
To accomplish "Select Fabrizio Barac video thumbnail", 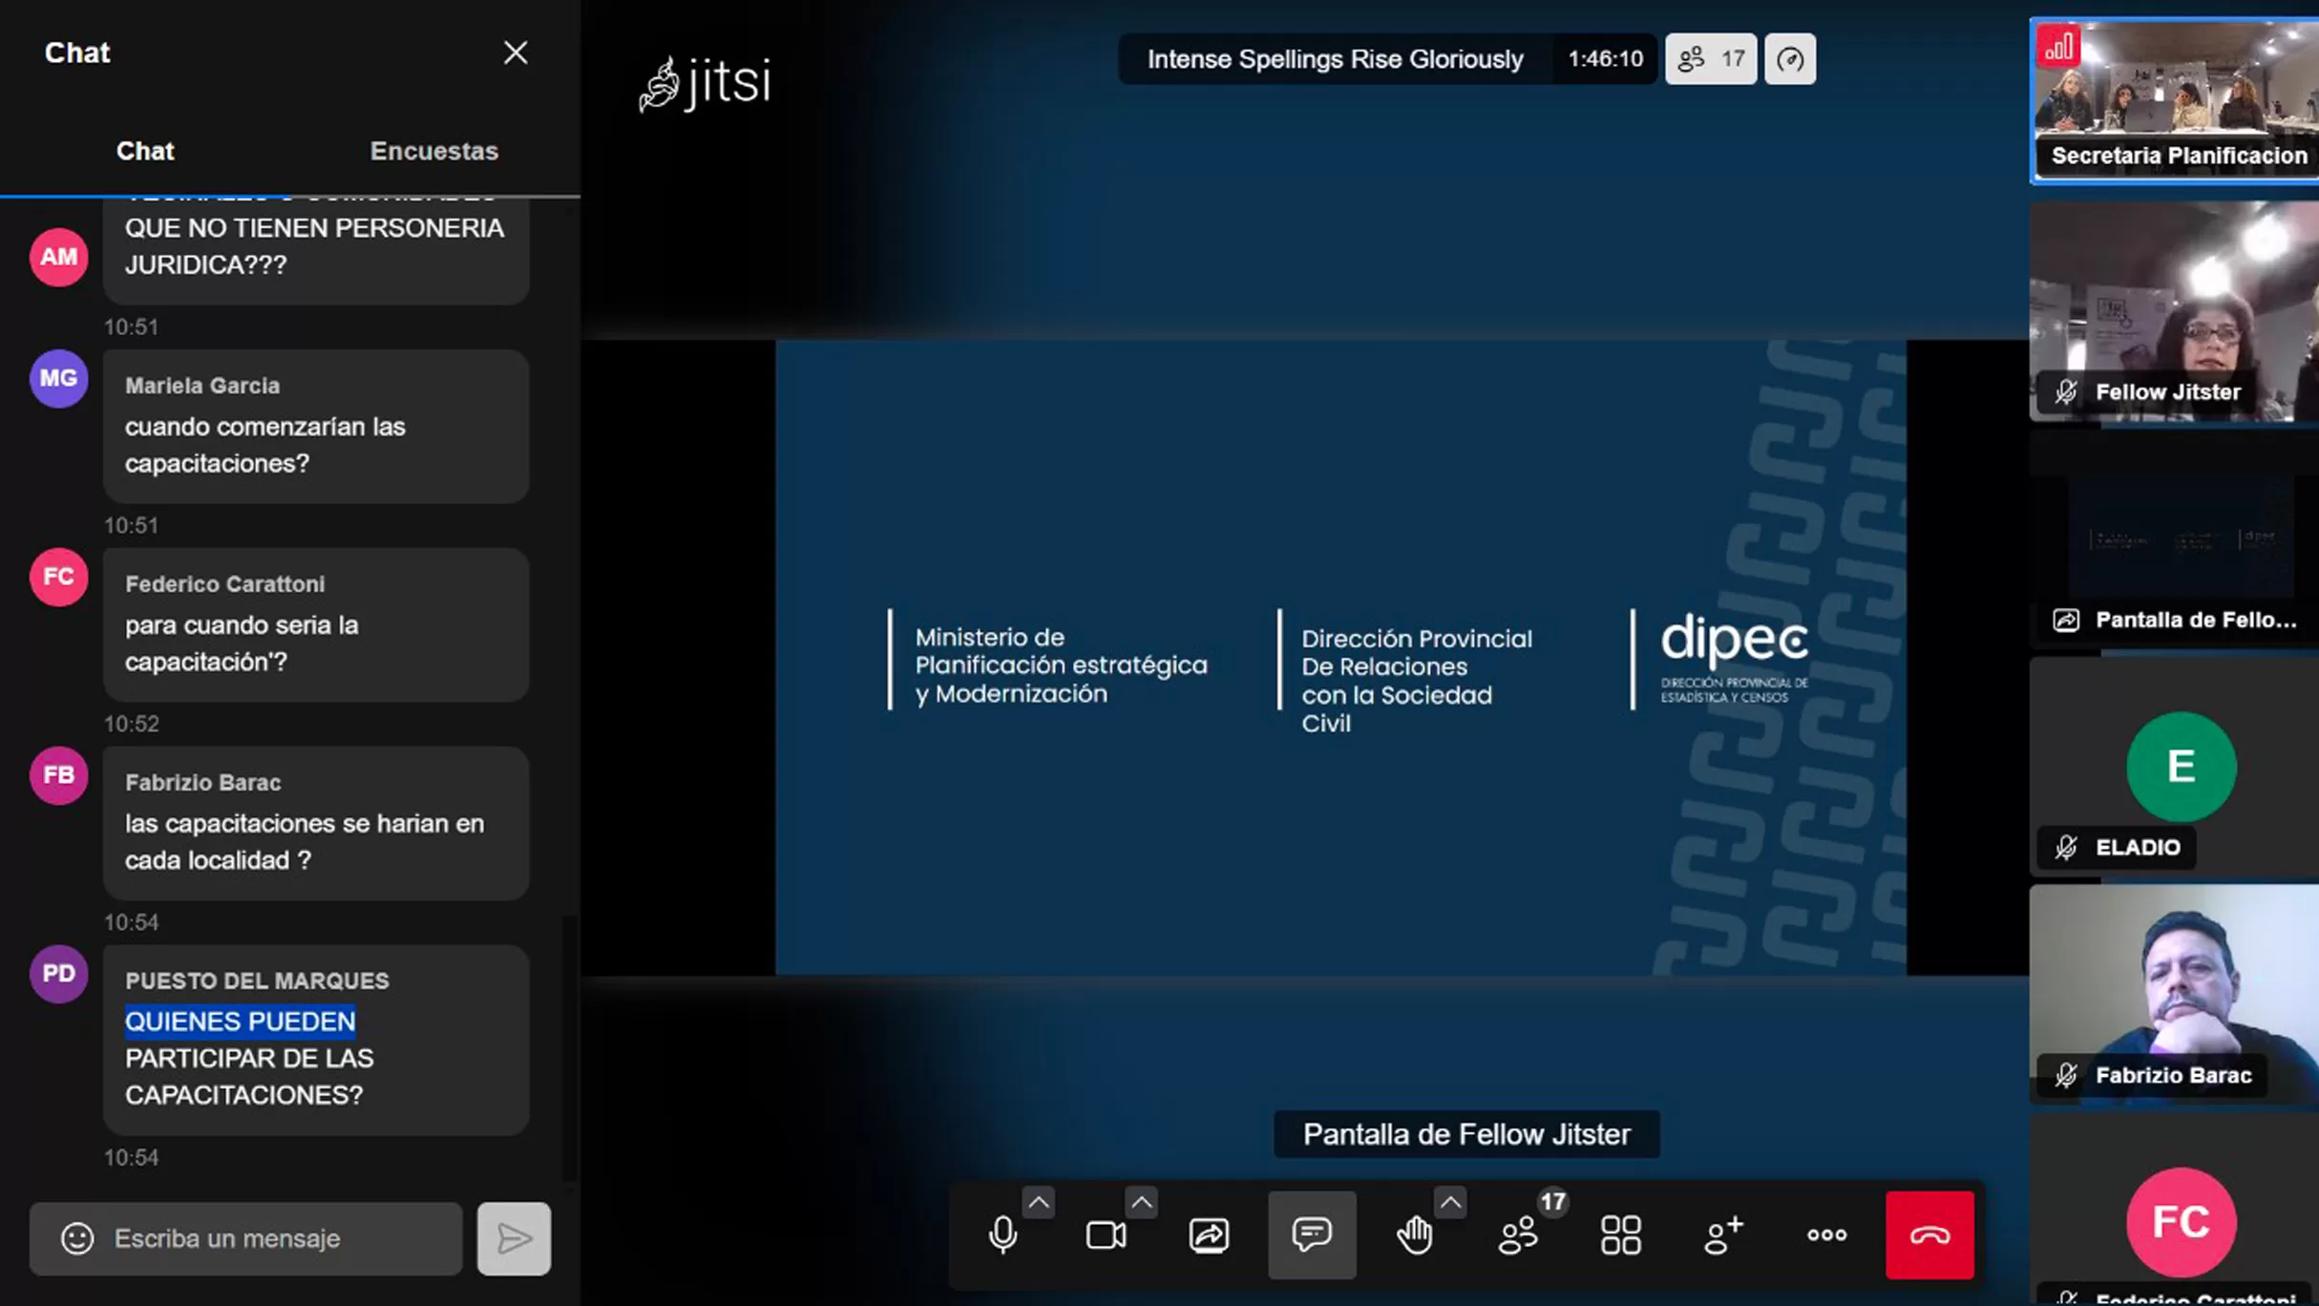I will coord(2175,995).
